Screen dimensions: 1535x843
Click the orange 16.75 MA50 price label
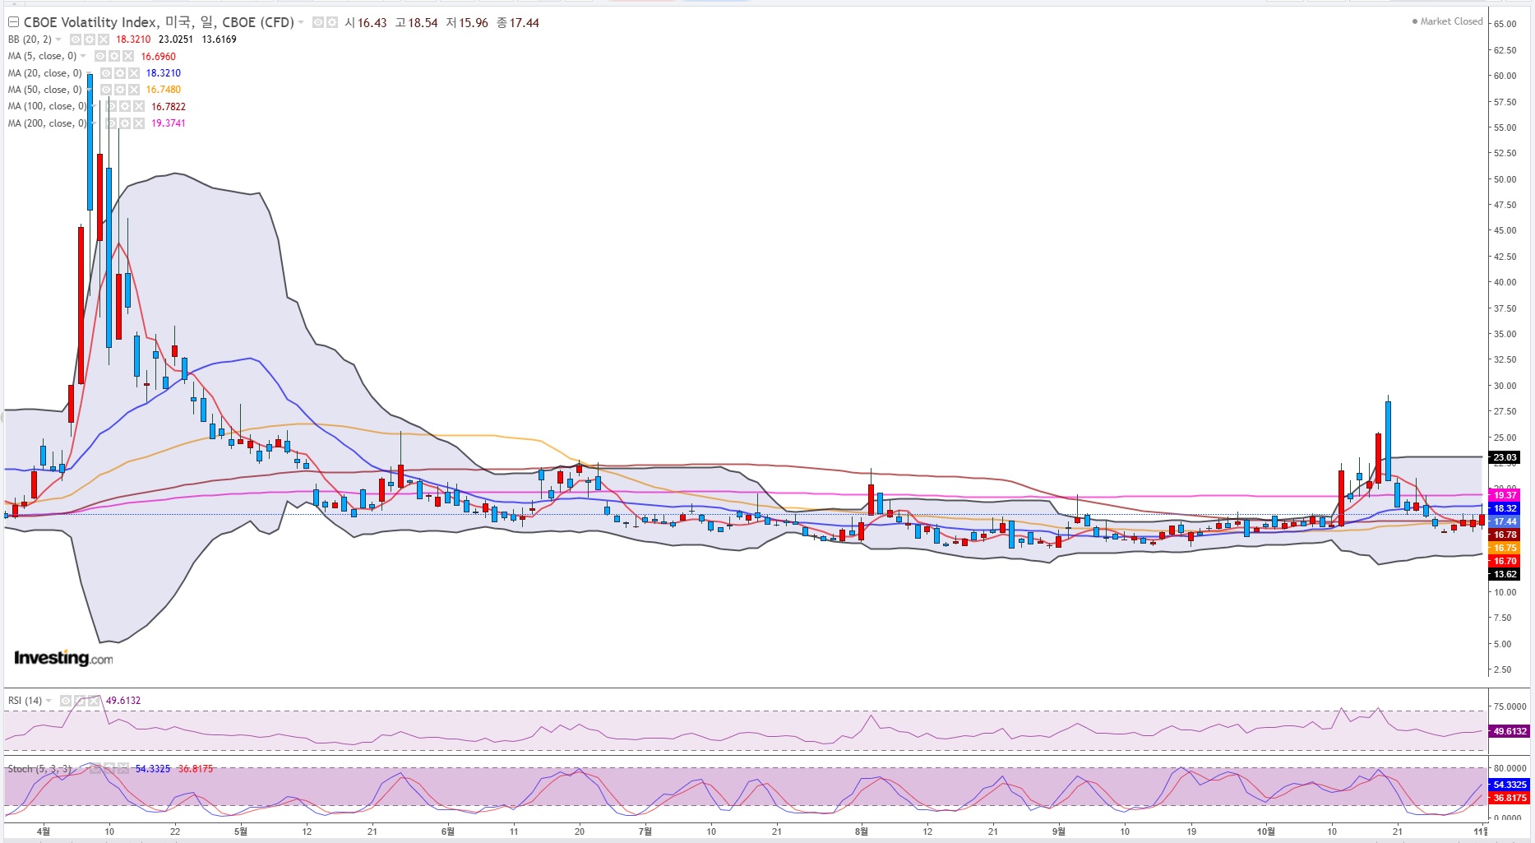(x=1505, y=548)
